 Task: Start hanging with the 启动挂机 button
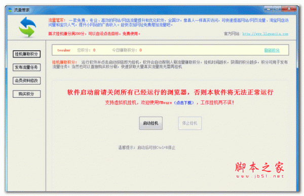[x=150, y=123]
